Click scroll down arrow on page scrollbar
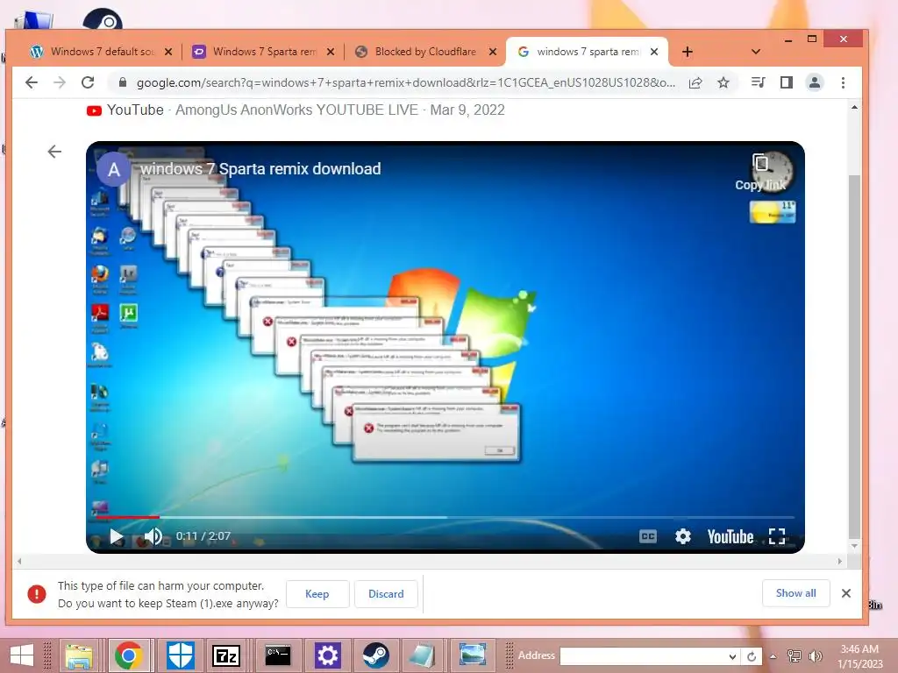The height and width of the screenshot is (673, 898). click(854, 546)
